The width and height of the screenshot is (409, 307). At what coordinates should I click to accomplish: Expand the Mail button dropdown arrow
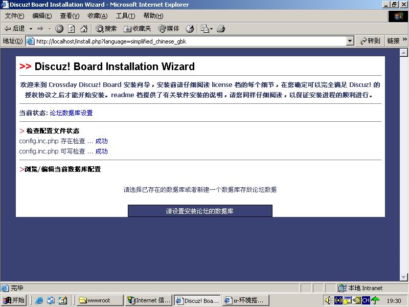click(211, 29)
